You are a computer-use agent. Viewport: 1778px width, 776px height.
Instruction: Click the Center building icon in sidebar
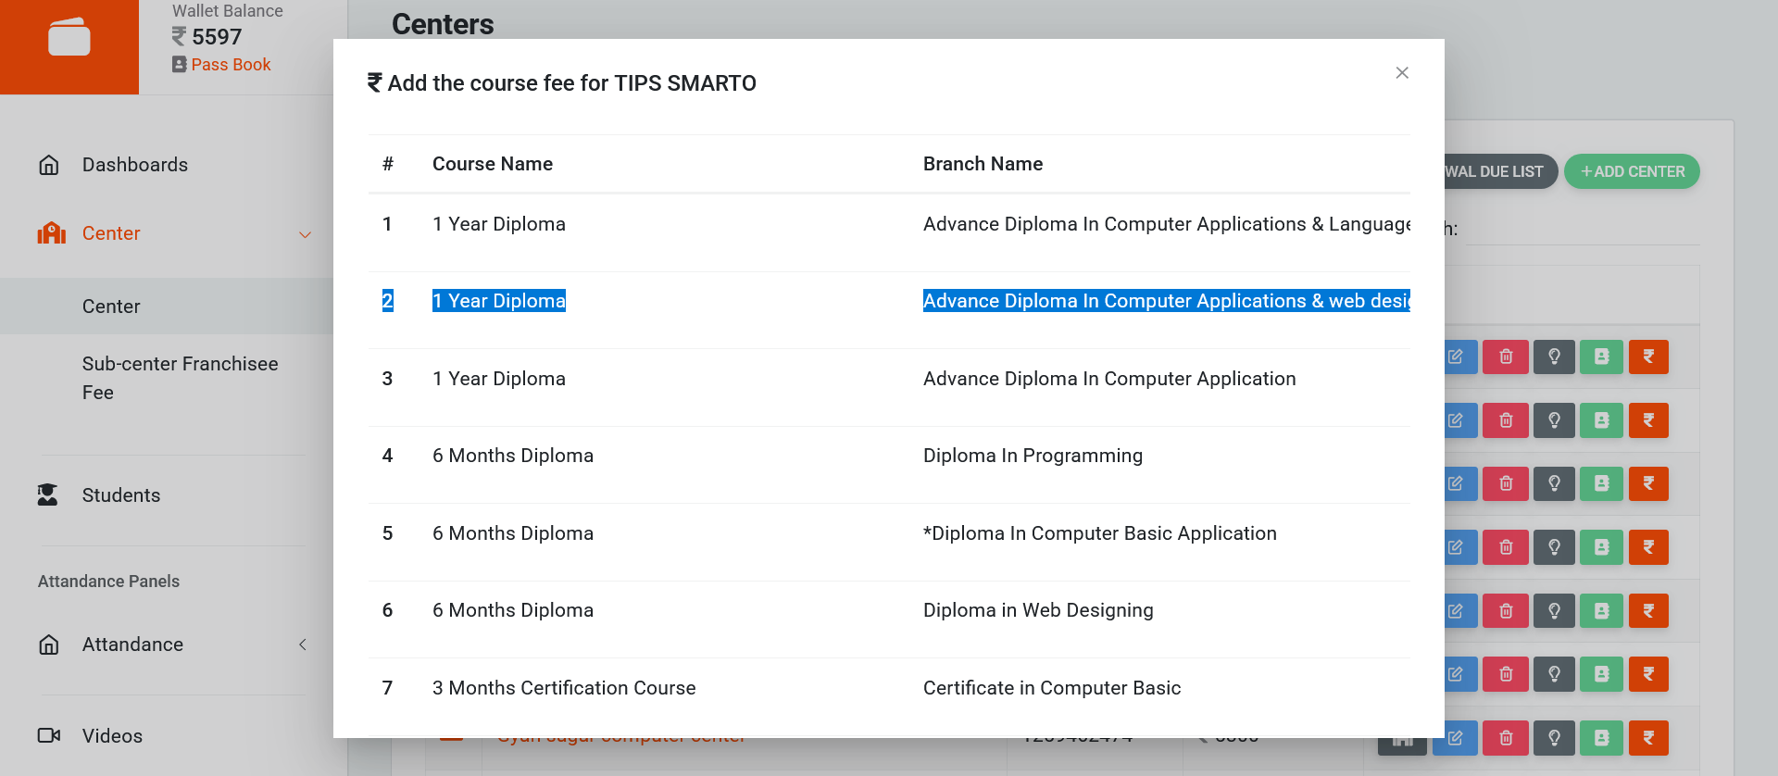pos(52,233)
